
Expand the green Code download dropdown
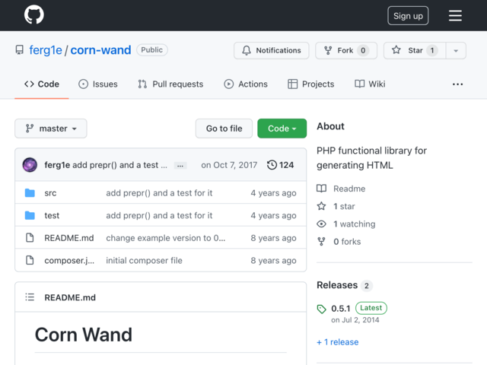click(282, 129)
